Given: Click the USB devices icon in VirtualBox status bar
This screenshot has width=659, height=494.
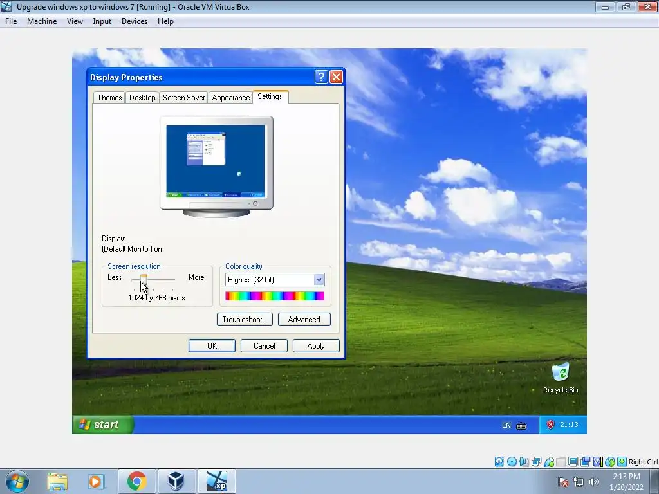Looking at the screenshot, I should [x=549, y=462].
